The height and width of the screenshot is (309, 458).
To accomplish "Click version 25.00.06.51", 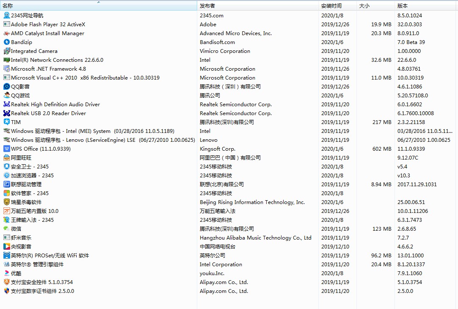I will click(411, 202).
